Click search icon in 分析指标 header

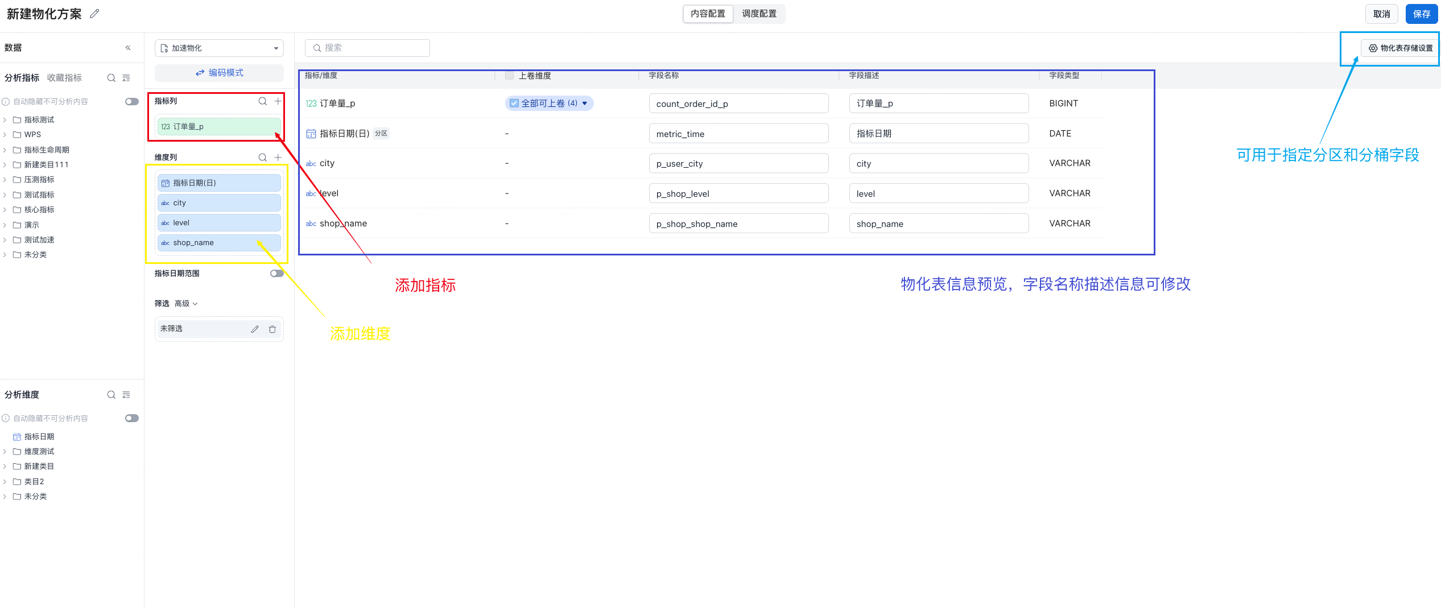(x=112, y=78)
